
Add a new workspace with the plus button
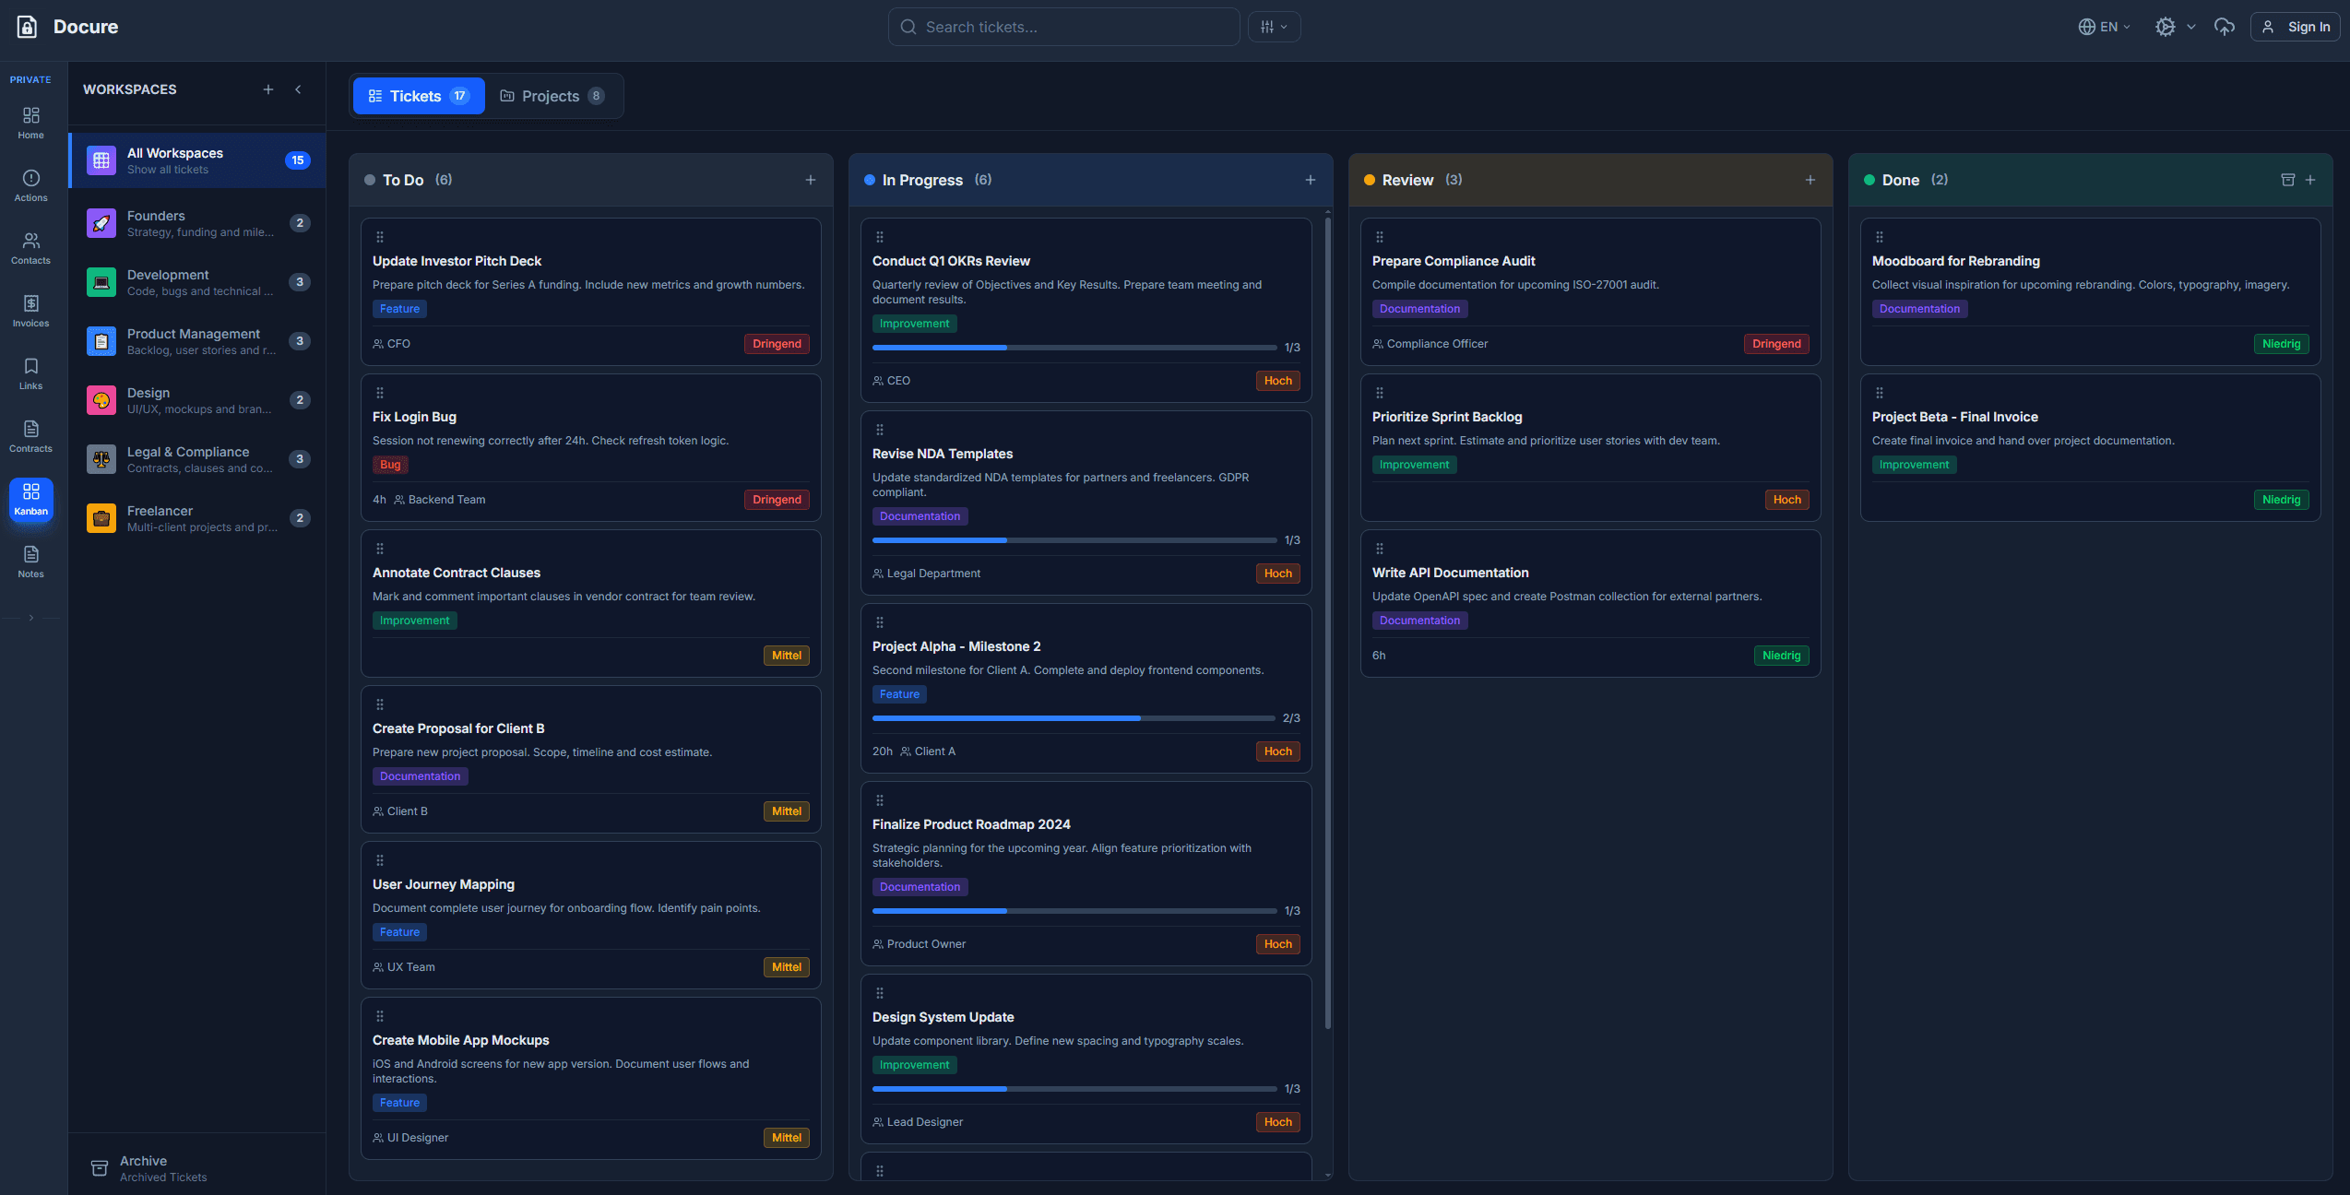268,89
